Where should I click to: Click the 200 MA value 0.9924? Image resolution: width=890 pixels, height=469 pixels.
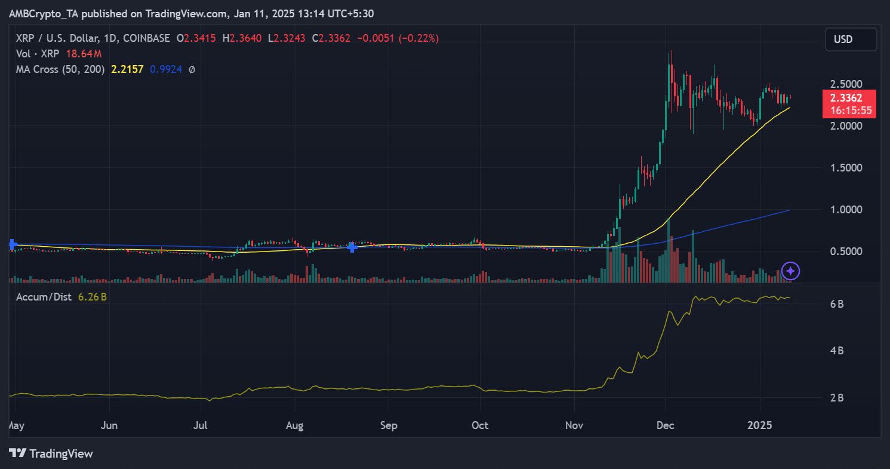tap(166, 69)
